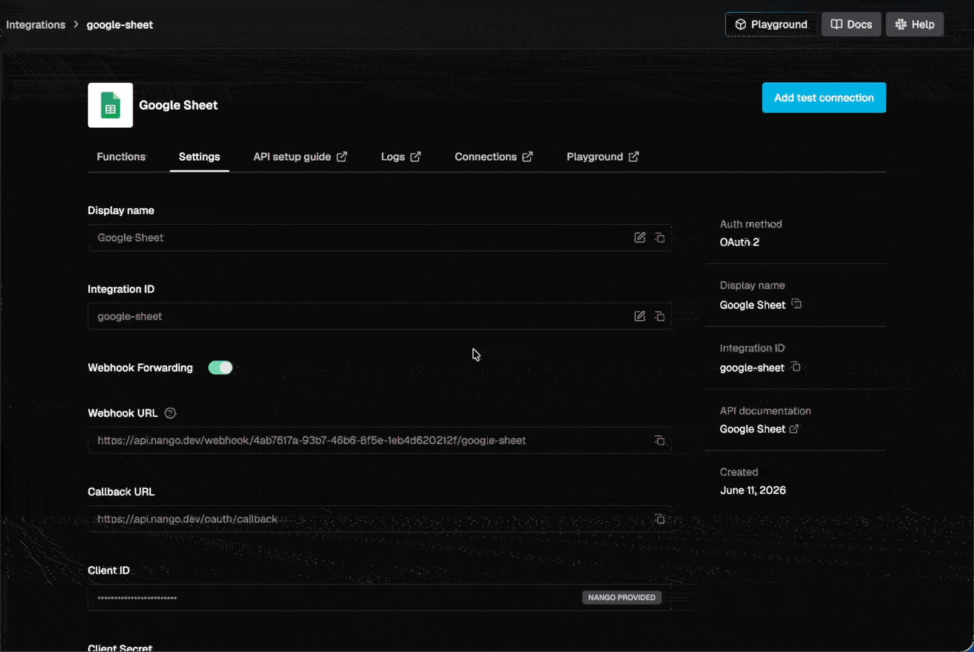Click the Integration ID input field
This screenshot has height=652, width=974.
(x=379, y=316)
